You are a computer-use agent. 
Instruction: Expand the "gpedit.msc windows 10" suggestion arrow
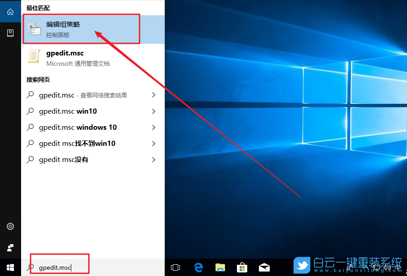point(154,127)
